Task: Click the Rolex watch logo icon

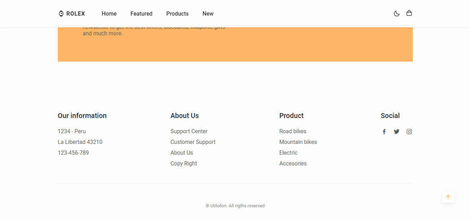Action: tap(61, 13)
